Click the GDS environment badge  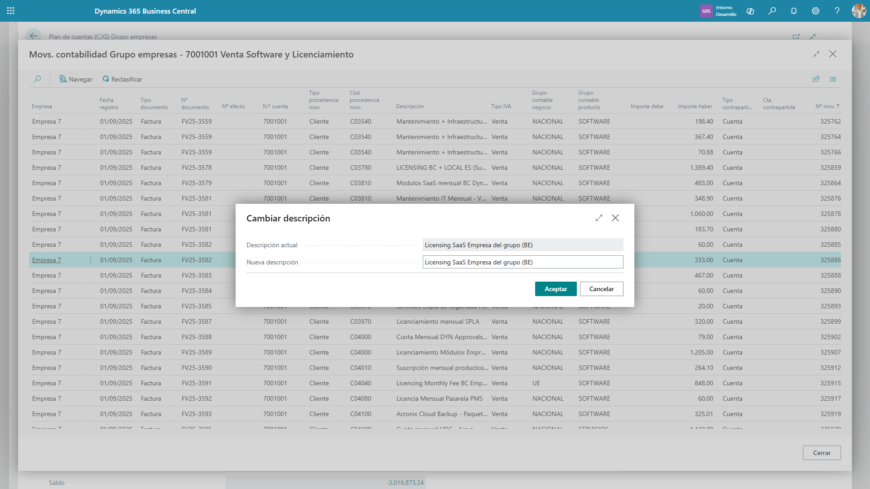[x=706, y=11]
